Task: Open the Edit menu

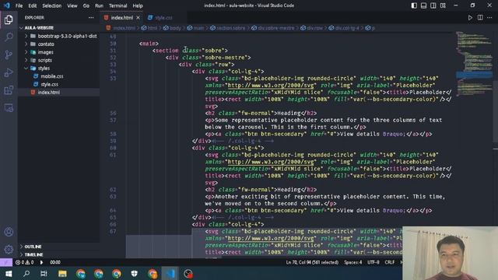Action: point(33,5)
